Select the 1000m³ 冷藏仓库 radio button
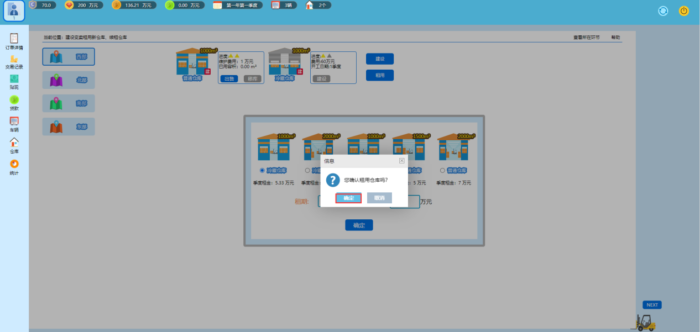The image size is (700, 332). click(262, 171)
